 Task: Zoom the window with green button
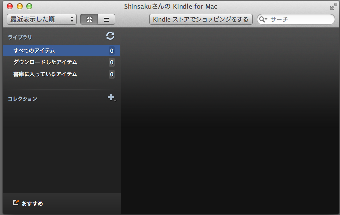pos(29,6)
